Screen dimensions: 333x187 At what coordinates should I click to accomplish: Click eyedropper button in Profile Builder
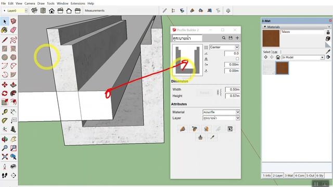point(212,137)
